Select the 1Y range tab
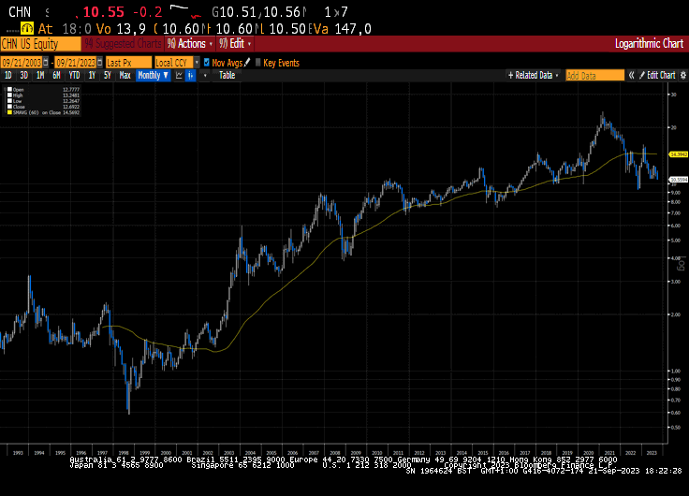689x496 pixels. (92, 76)
